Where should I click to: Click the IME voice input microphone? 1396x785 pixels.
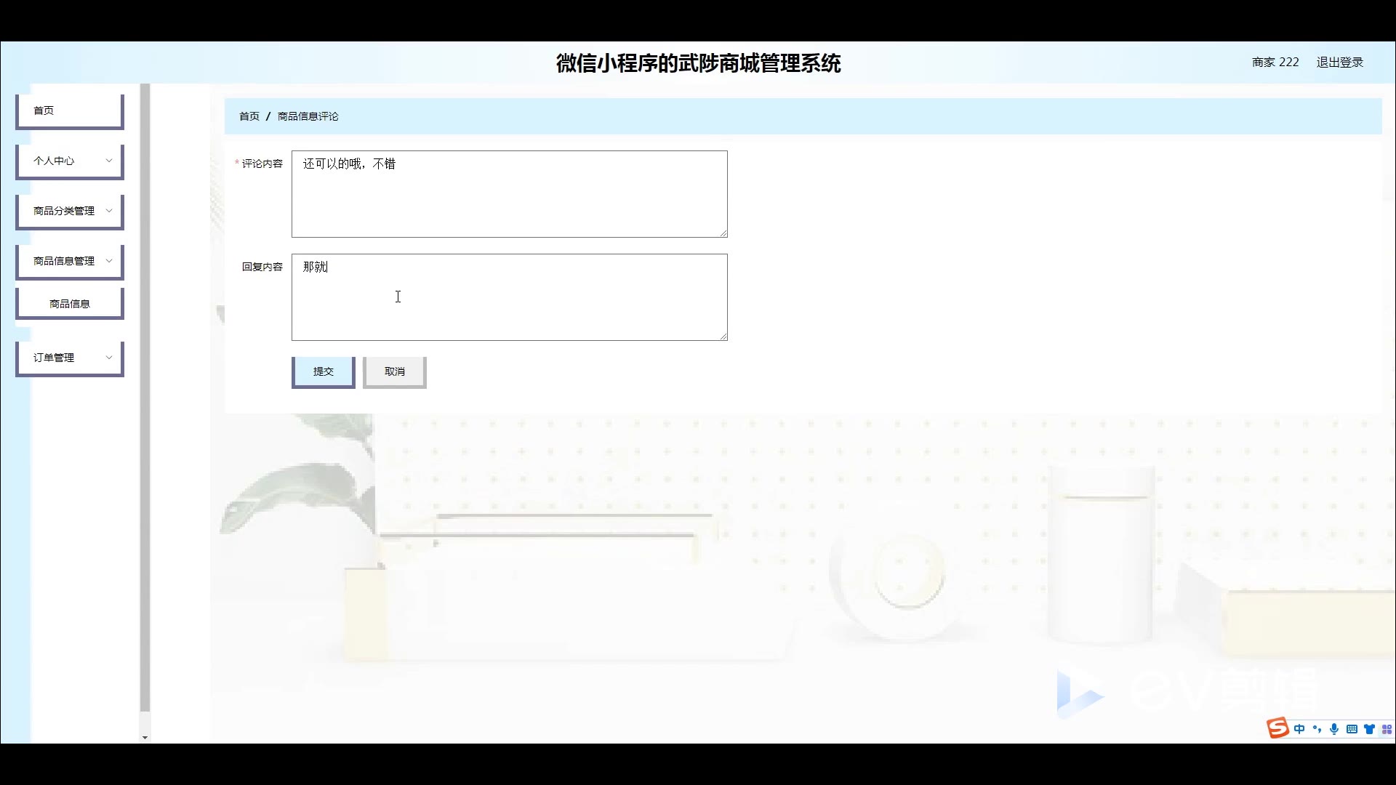click(1334, 729)
